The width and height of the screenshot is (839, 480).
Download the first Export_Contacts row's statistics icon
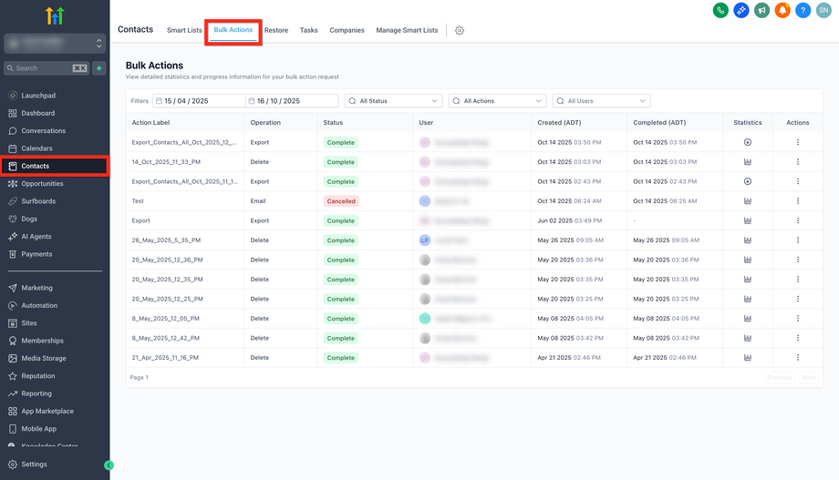[x=748, y=142]
